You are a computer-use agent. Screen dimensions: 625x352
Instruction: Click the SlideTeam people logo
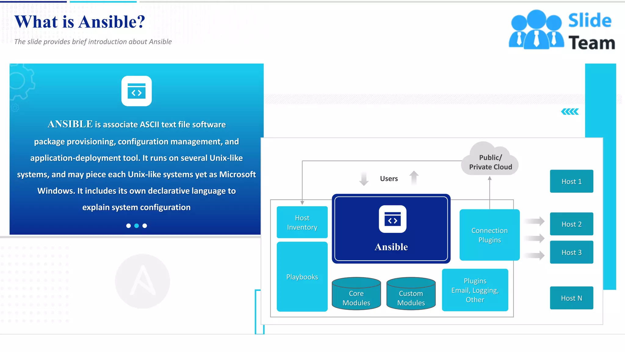coord(536,30)
